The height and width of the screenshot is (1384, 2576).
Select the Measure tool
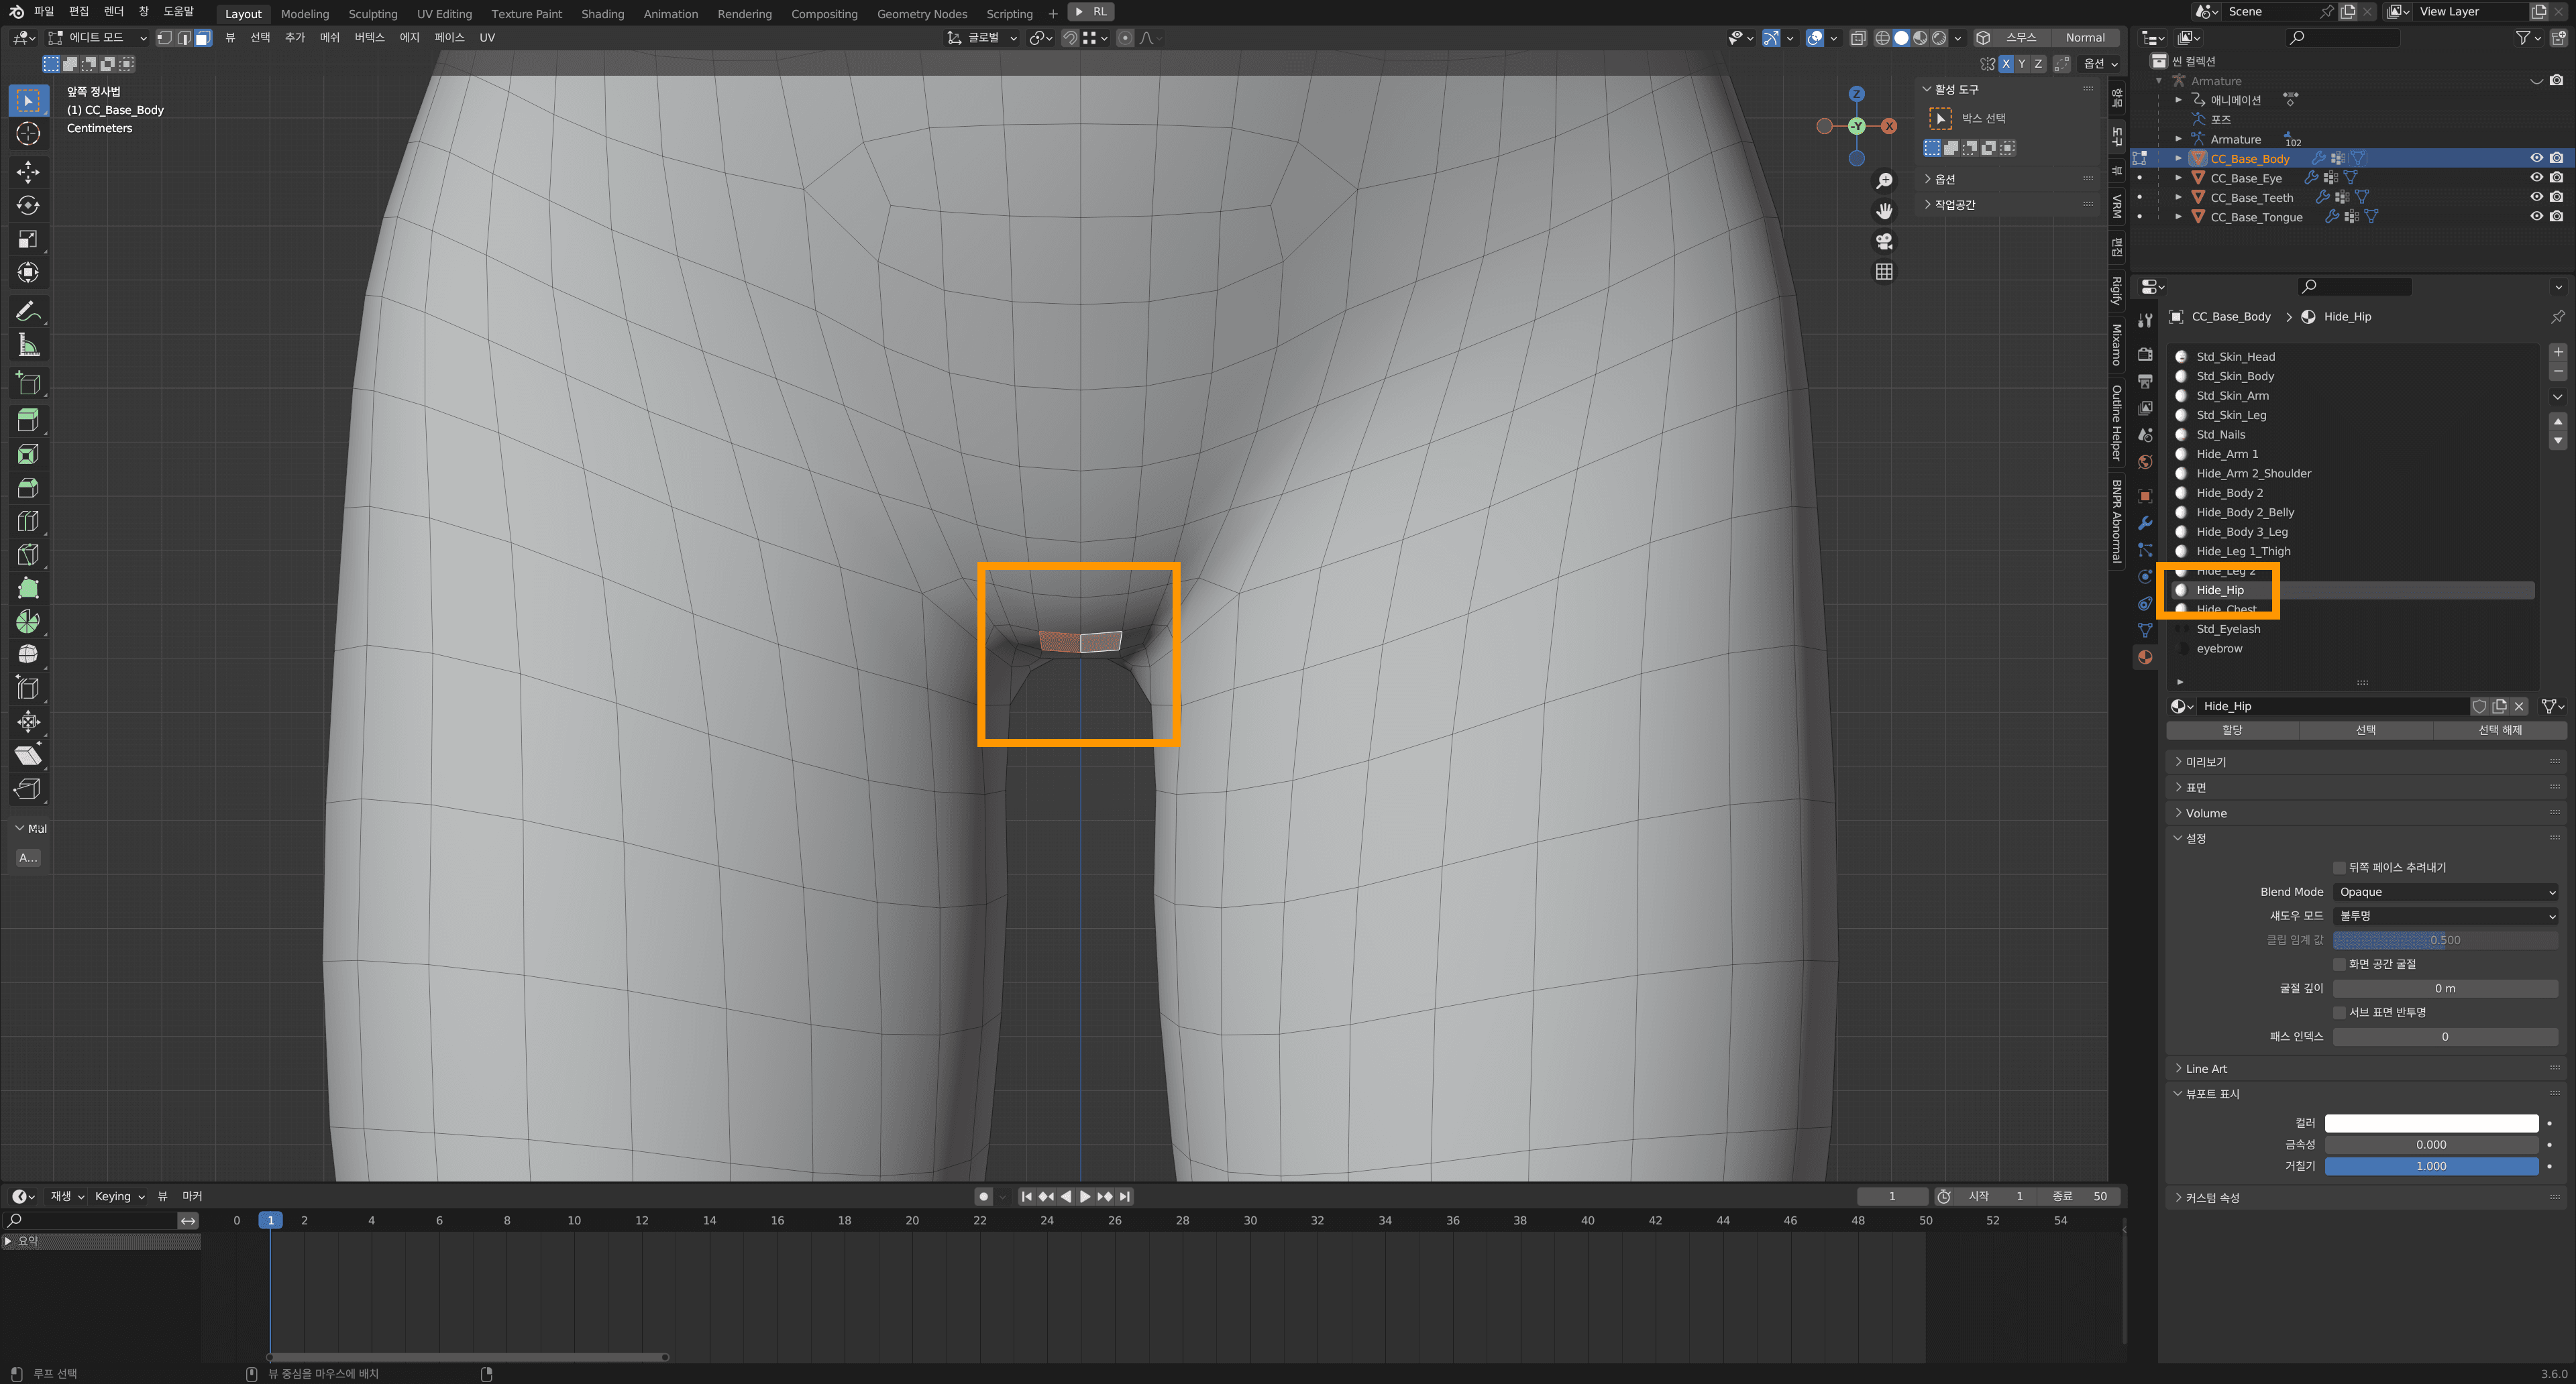28,346
